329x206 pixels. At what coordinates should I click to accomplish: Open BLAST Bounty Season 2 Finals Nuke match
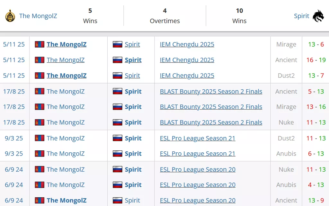pos(211,122)
